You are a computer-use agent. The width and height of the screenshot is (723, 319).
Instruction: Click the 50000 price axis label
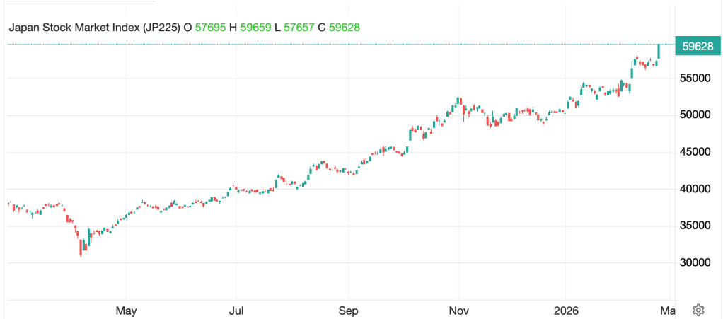695,115
